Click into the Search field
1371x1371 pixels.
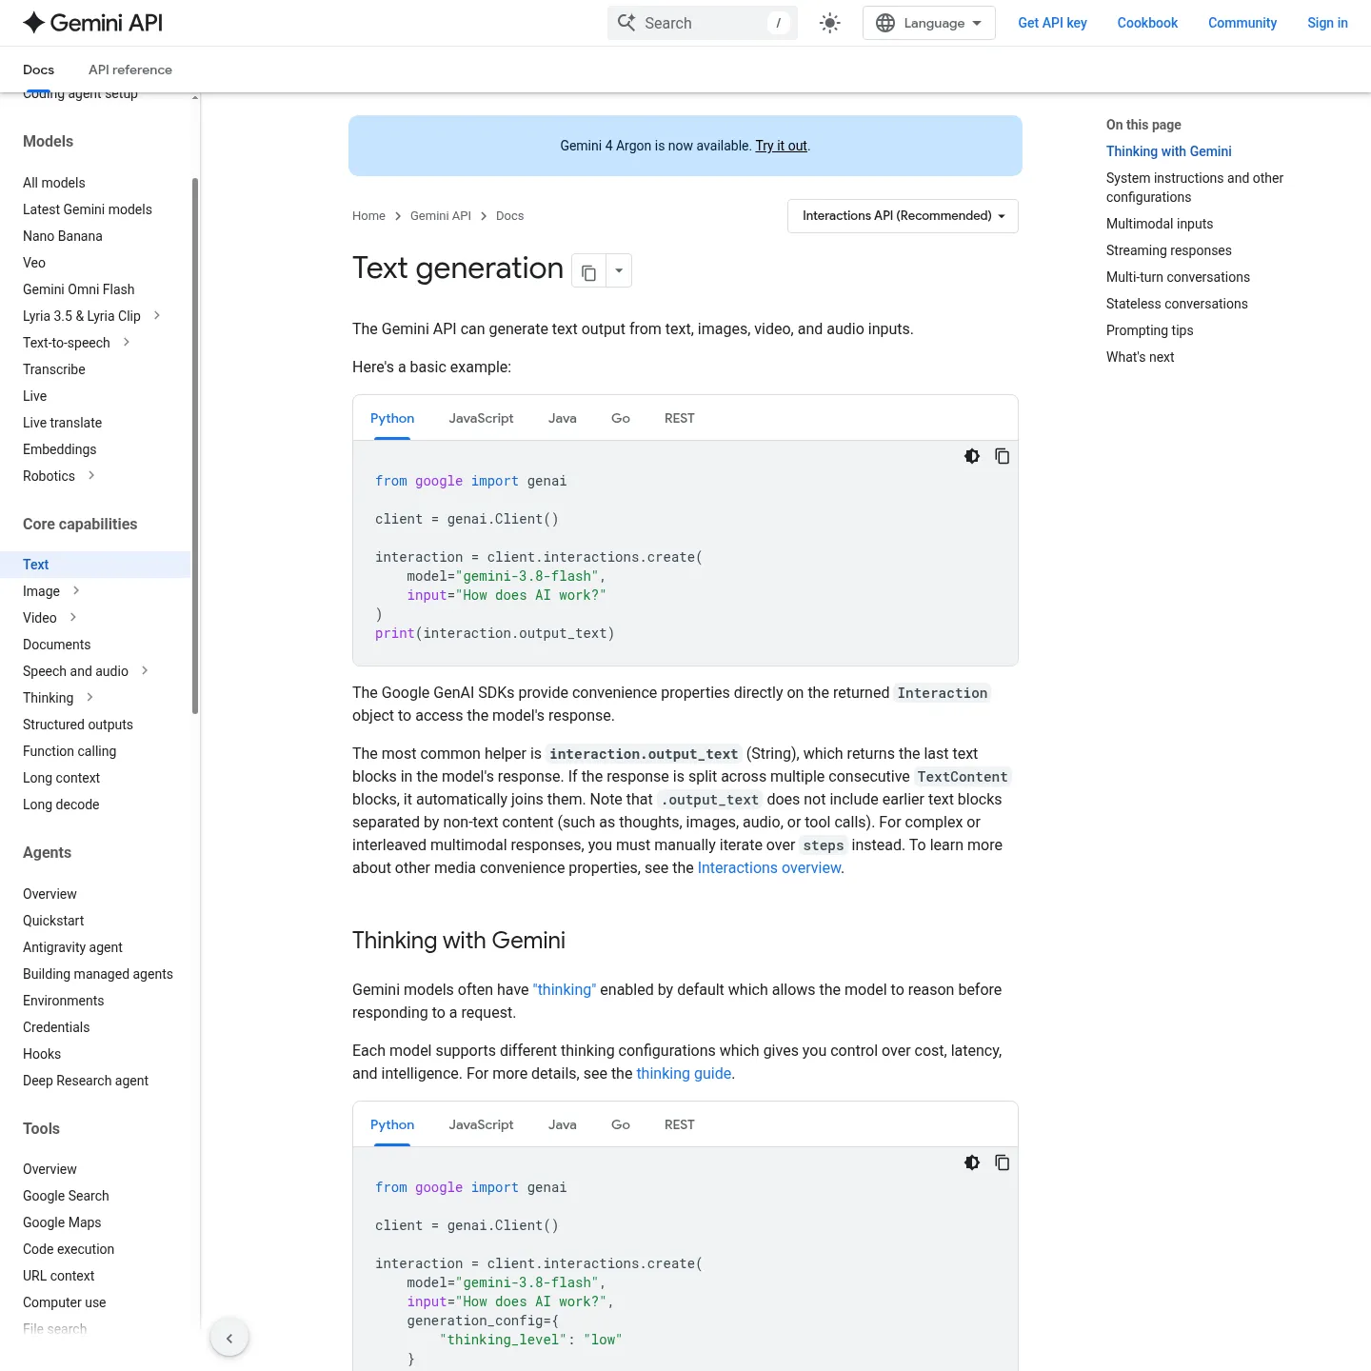pos(702,23)
